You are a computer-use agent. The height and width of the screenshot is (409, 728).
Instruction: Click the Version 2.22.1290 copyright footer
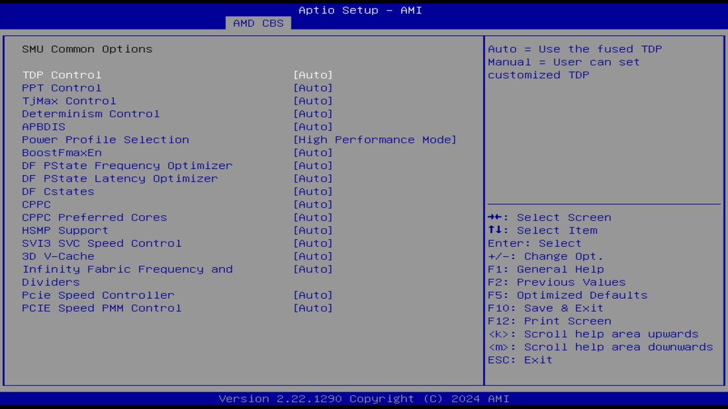[364, 399]
